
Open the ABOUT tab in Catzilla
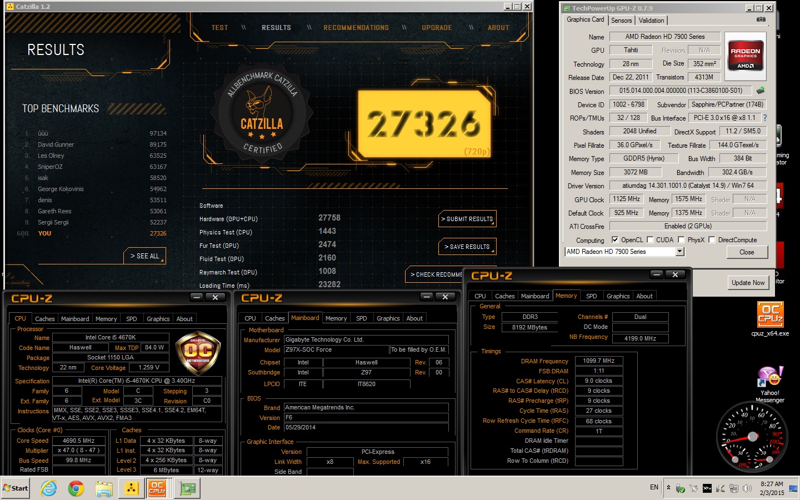click(498, 27)
